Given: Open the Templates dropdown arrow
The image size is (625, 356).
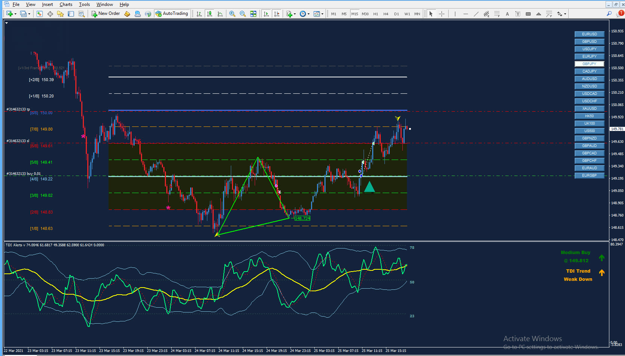Looking at the screenshot, I should [x=323, y=14].
